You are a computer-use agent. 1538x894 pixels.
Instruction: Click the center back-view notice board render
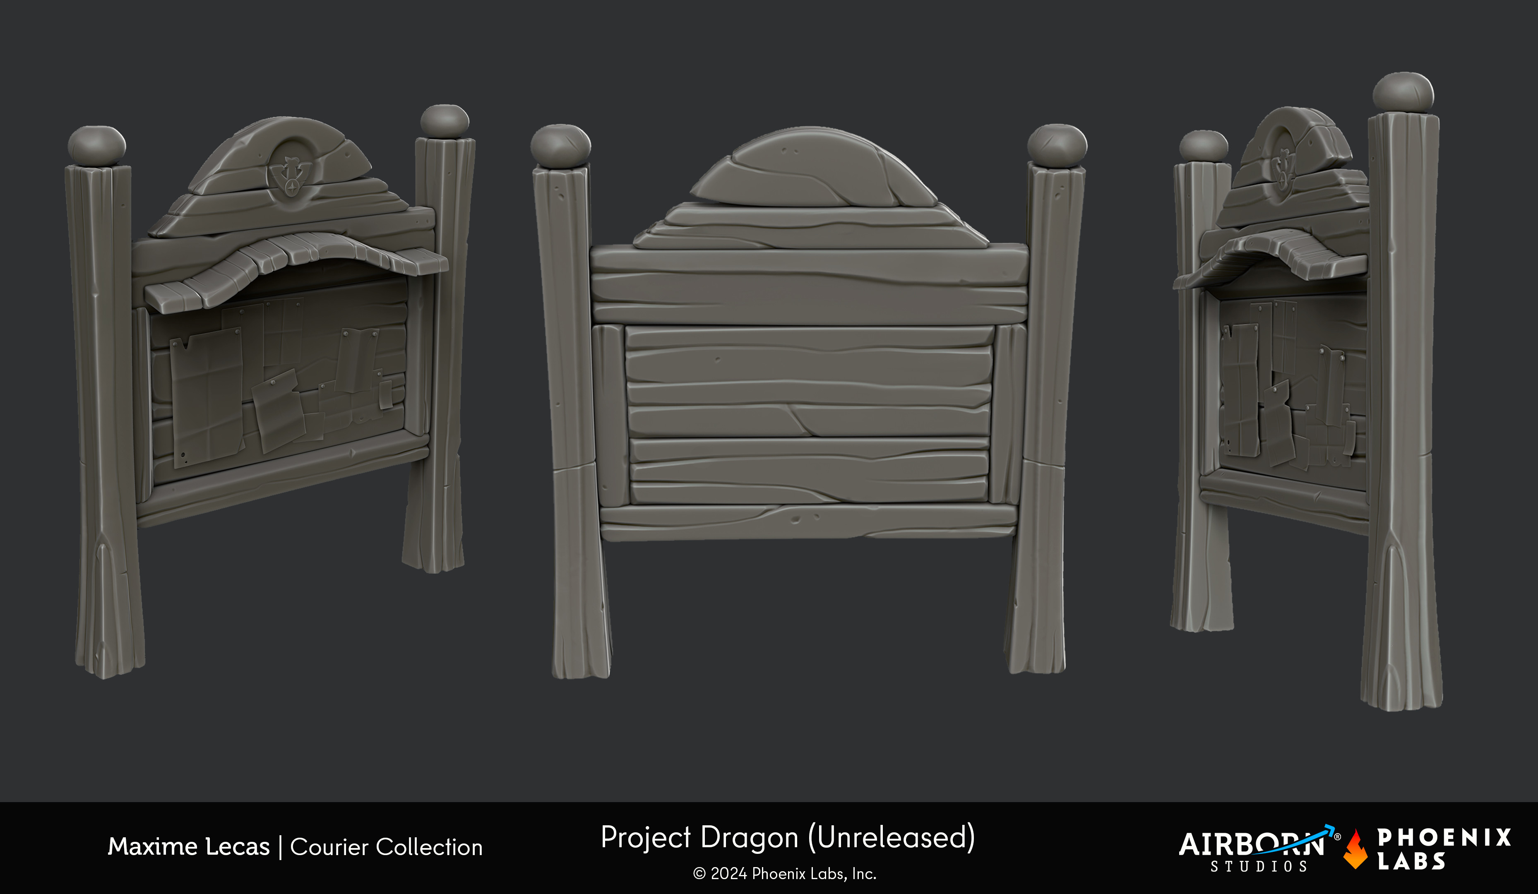pos(809,401)
